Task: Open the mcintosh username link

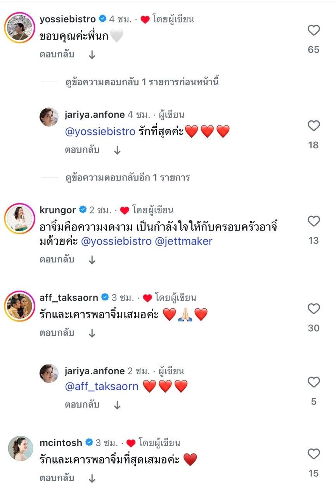Action: [x=61, y=443]
